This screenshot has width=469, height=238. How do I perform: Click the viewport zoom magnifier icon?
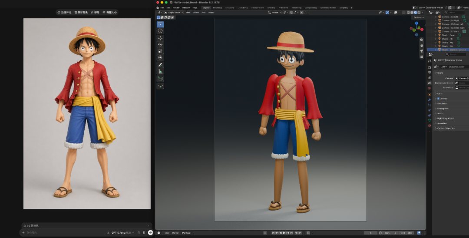(421, 40)
